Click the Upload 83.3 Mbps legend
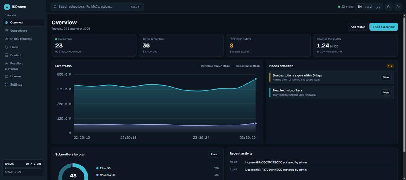Image resolution: width=406 pixels, height=180 pixels. point(246,66)
